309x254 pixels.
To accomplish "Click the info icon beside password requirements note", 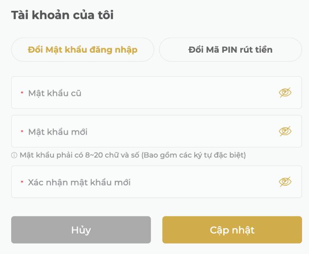I will (x=14, y=154).
